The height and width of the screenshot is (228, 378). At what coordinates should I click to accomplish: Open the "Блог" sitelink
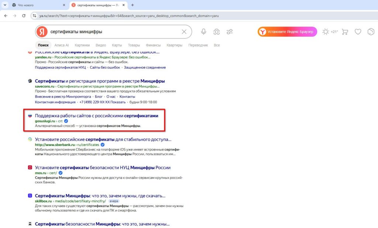tap(99, 97)
